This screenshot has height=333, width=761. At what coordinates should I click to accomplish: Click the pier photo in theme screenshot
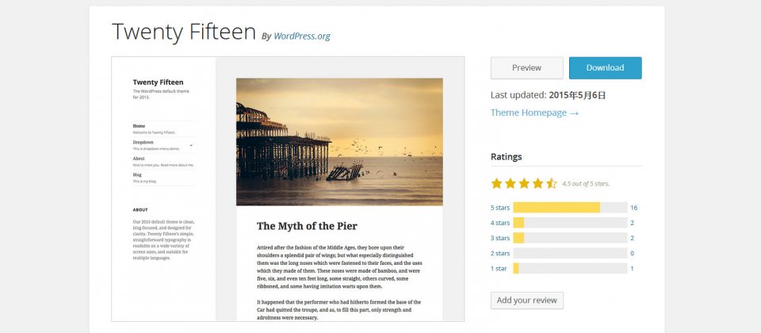(339, 142)
